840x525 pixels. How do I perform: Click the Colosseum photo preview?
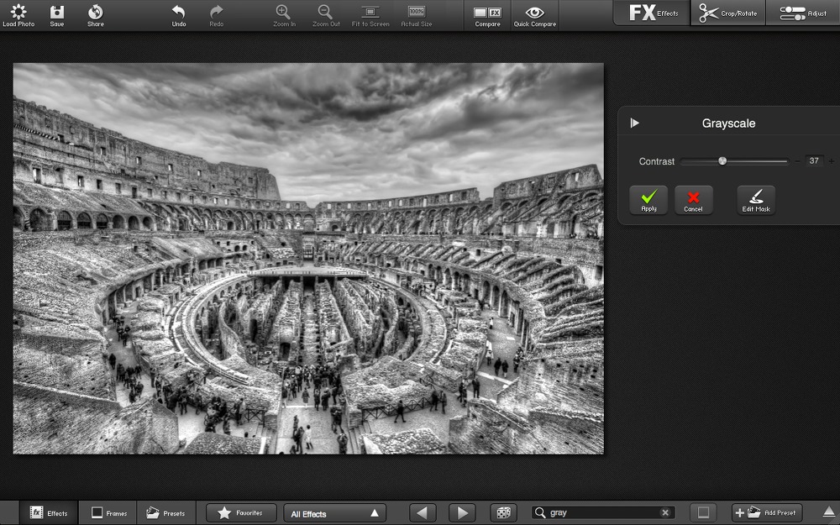pyautogui.click(x=308, y=259)
